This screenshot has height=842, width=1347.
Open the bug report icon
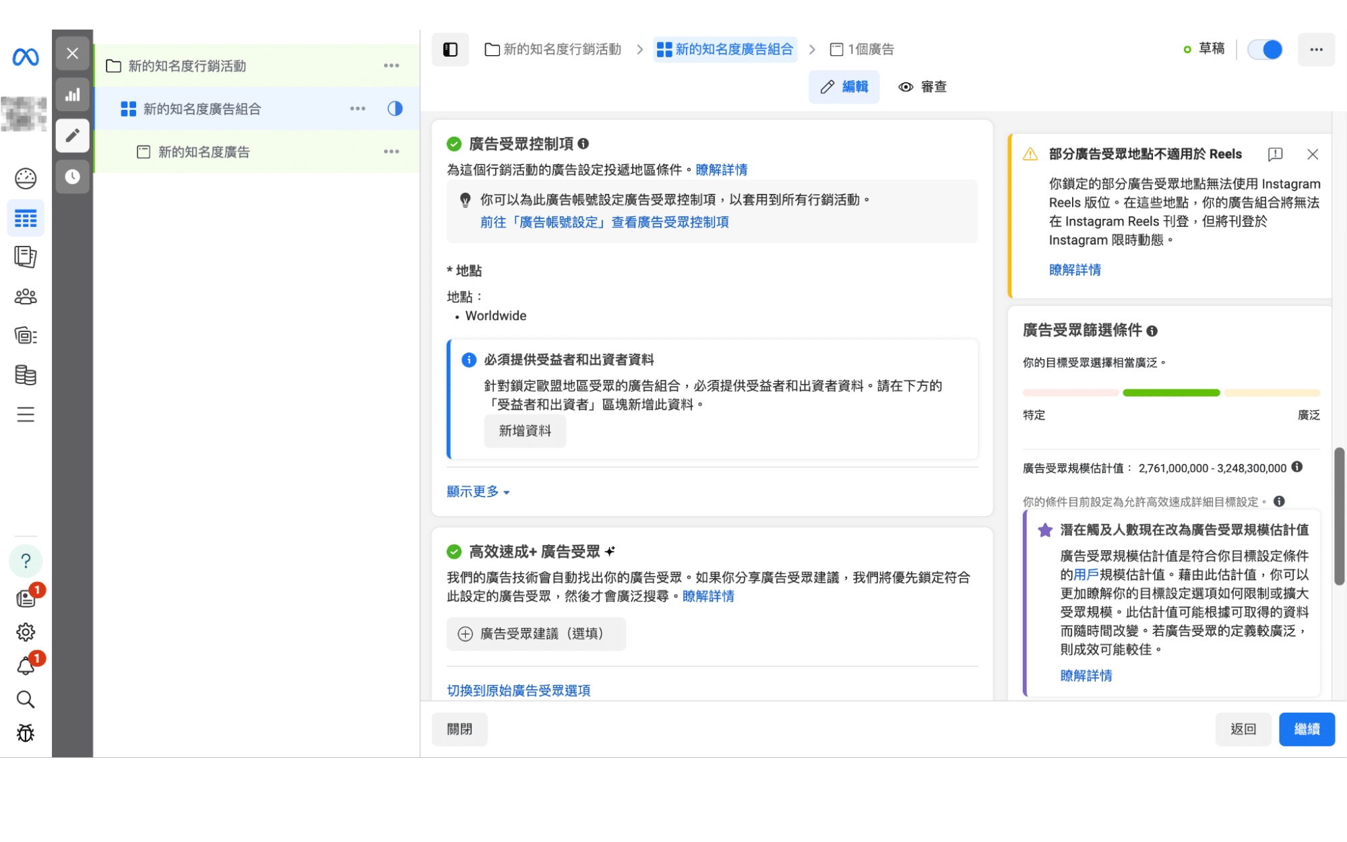coord(26,733)
